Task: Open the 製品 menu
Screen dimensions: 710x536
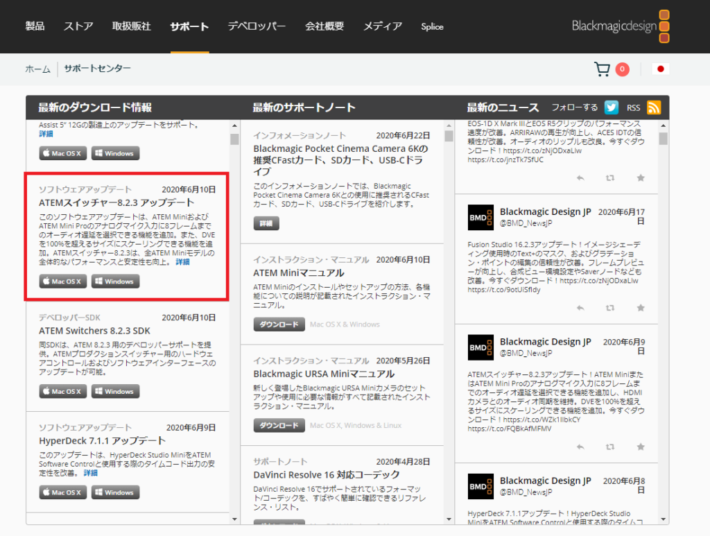Action: click(x=35, y=26)
